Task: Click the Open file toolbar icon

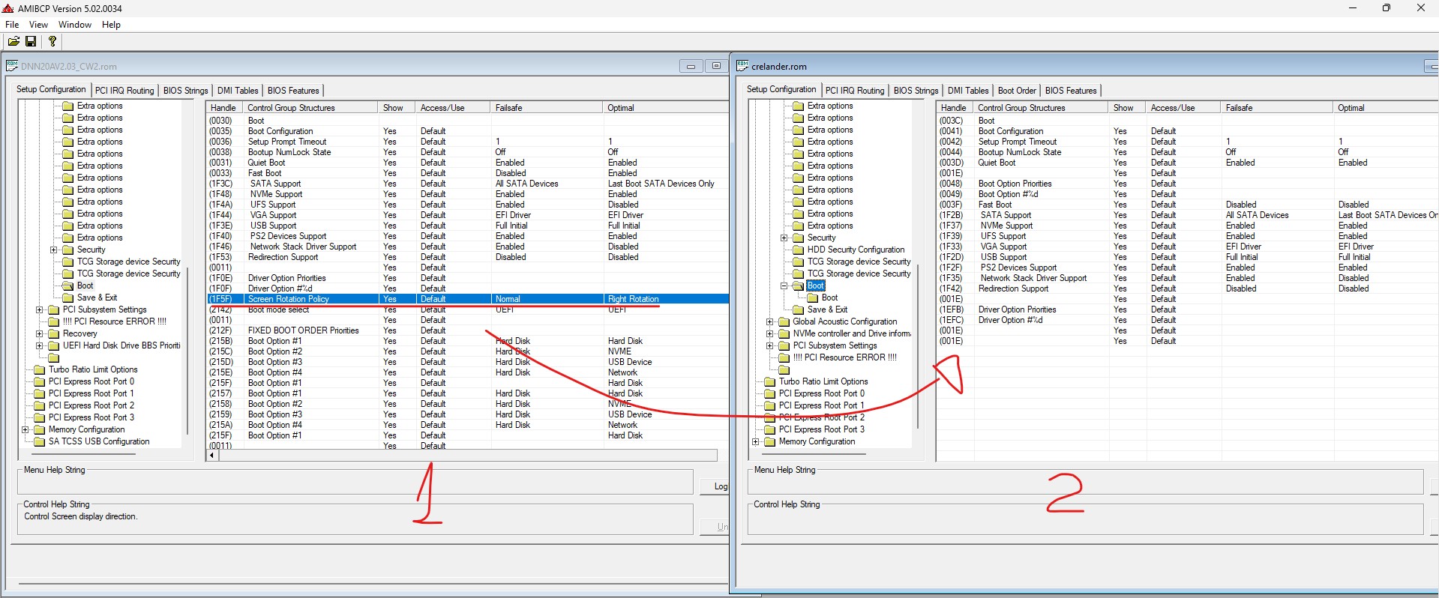Action: point(13,41)
